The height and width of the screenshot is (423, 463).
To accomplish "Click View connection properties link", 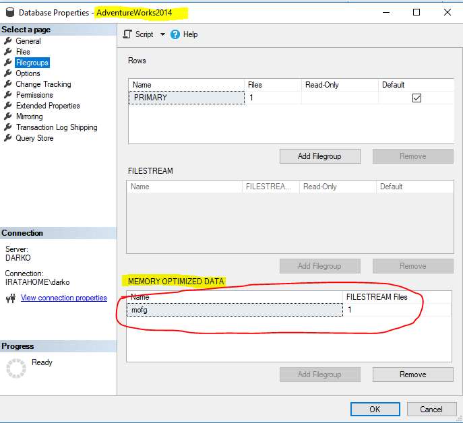I will tap(64, 298).
